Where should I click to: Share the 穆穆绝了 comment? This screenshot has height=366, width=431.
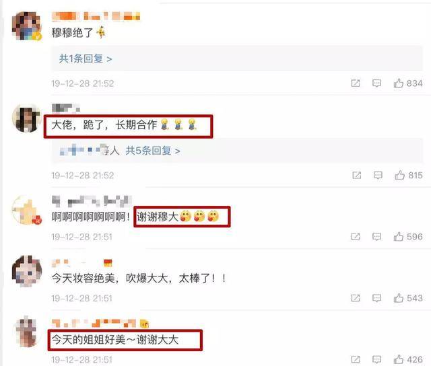tap(356, 83)
